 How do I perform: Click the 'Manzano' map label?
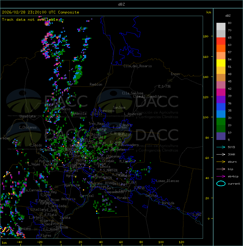click(25, 228)
